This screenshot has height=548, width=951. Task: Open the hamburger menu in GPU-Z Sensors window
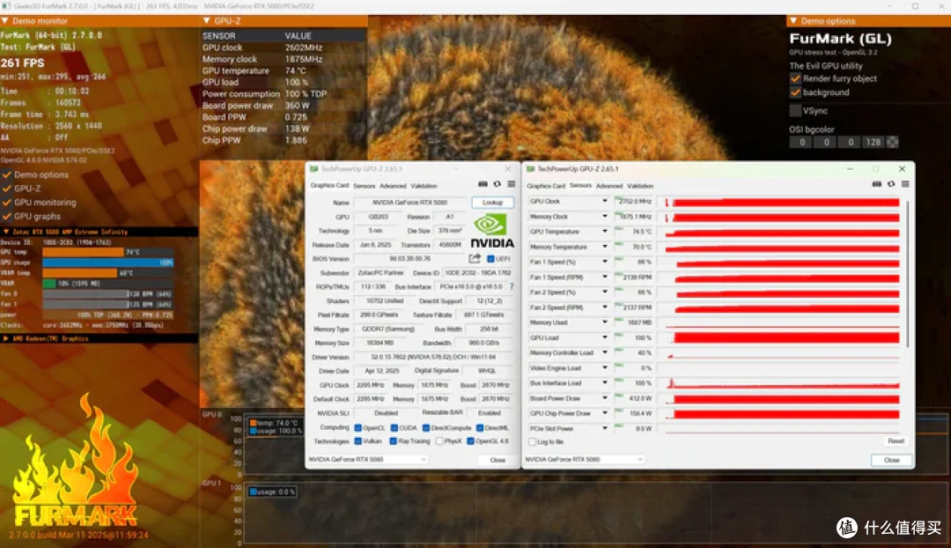pyautogui.click(x=905, y=184)
